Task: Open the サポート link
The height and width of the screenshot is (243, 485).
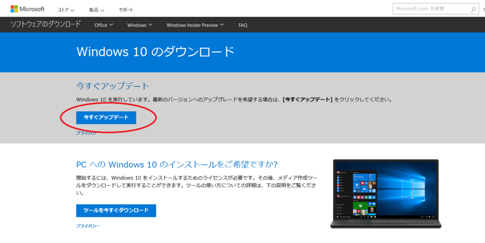Action: (126, 10)
